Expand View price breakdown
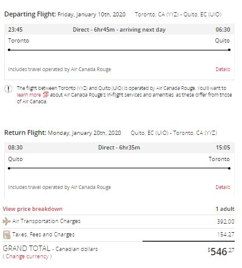Screen dimensions: 242x268 click(x=33, y=209)
